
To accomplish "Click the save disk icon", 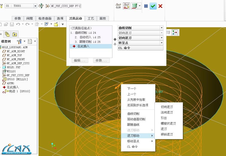I will [12, 24].
